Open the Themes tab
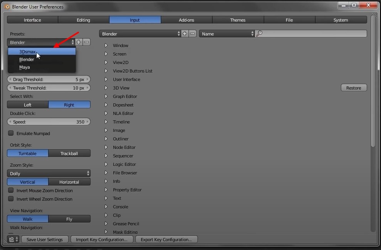Screen dimensions: 381x250 click(238, 20)
